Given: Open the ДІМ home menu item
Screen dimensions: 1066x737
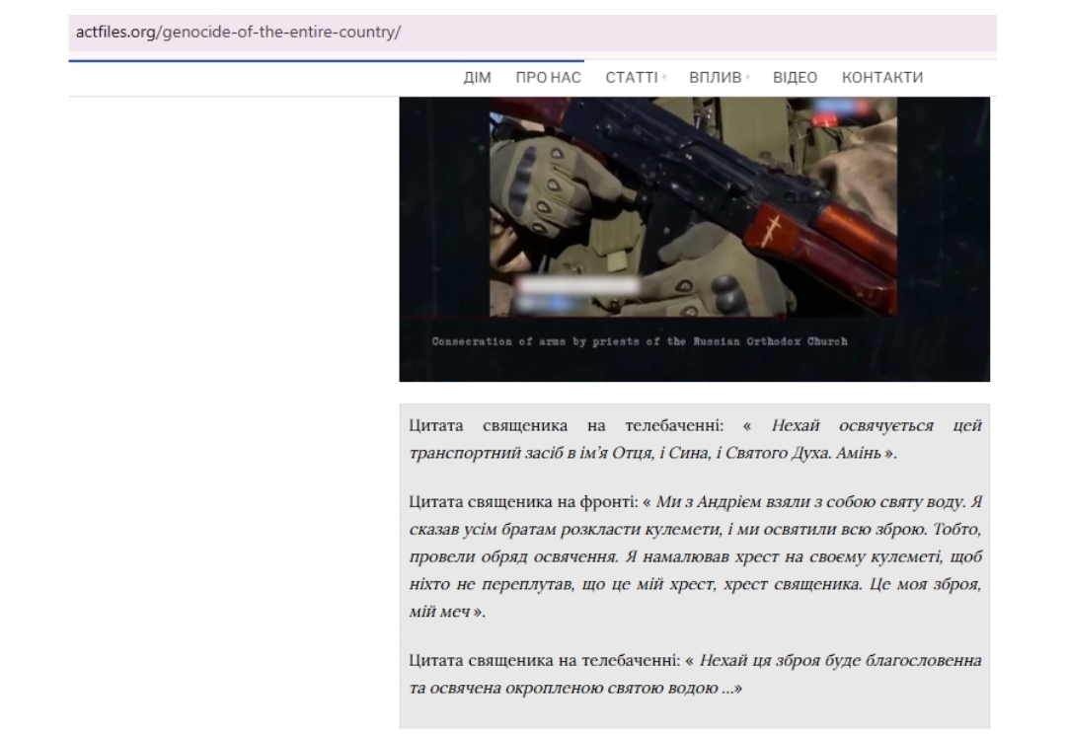Looking at the screenshot, I should 477,78.
